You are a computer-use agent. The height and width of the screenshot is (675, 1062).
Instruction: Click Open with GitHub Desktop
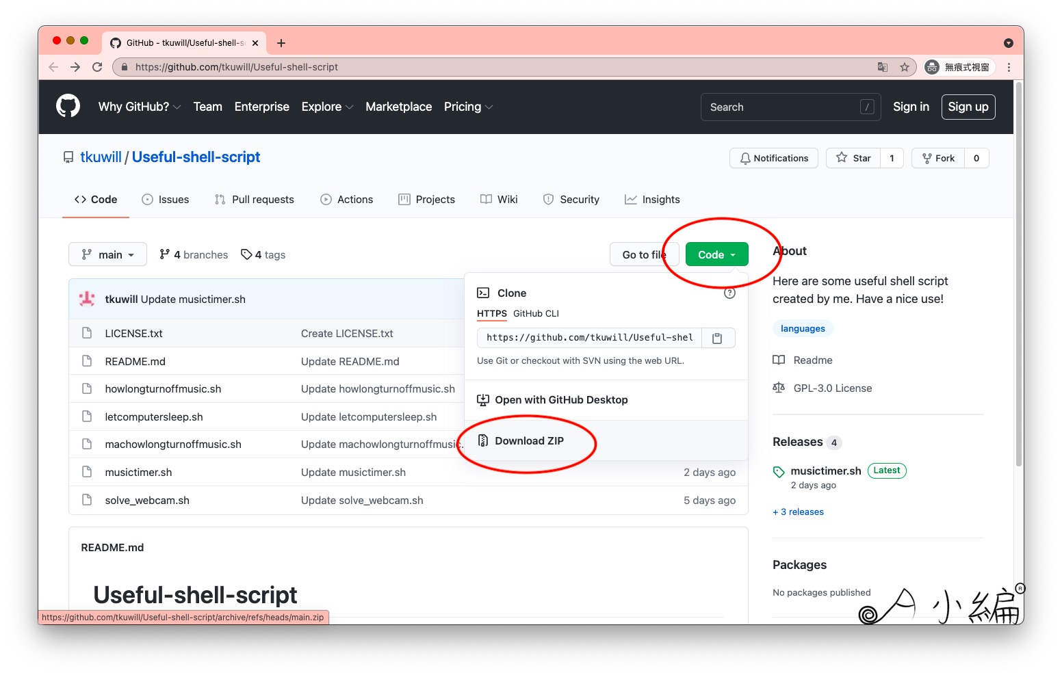(561, 400)
